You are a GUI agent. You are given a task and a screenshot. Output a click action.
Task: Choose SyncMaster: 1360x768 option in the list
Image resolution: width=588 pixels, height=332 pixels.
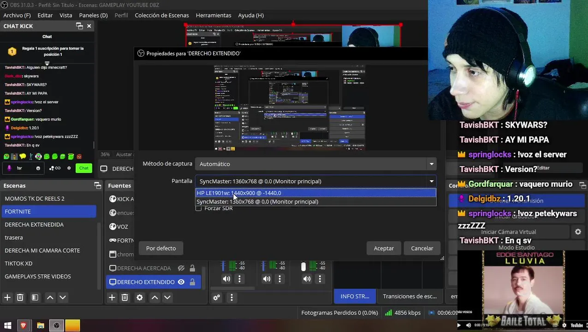coord(315,202)
